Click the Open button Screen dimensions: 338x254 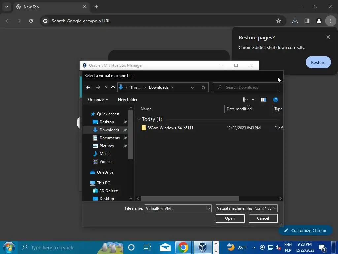tap(230, 218)
